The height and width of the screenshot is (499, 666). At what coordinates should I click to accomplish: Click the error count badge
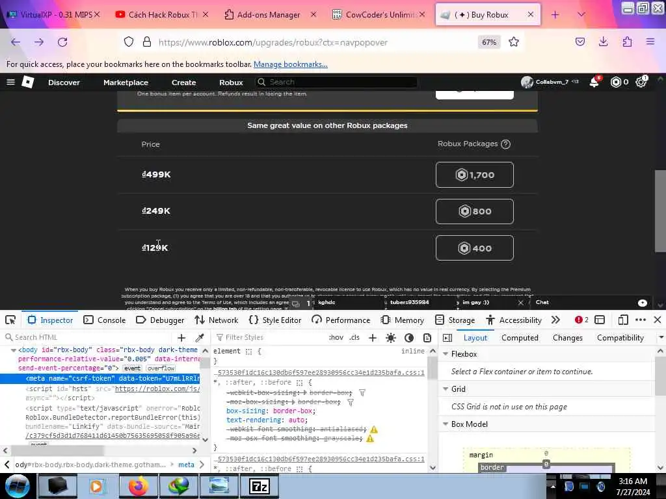click(x=581, y=320)
